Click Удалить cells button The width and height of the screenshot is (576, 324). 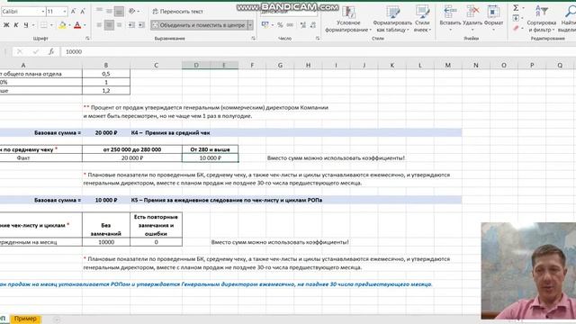pos(472,18)
